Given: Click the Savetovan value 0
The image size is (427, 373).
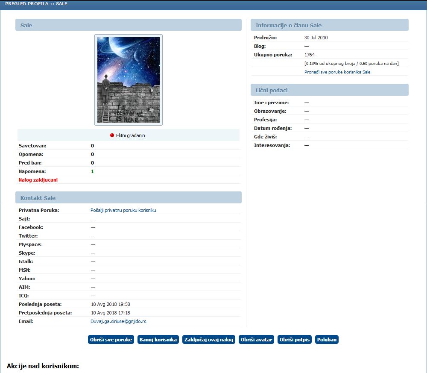Looking at the screenshot, I should [x=92, y=146].
